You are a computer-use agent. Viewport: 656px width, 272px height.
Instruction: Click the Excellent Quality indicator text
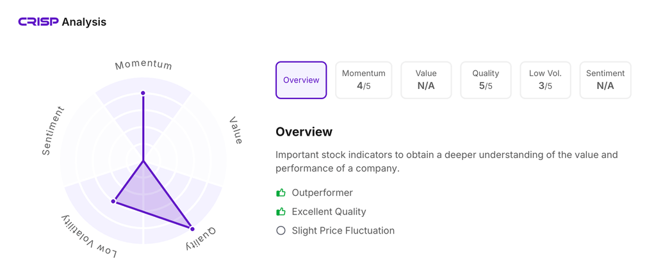pyautogui.click(x=329, y=212)
